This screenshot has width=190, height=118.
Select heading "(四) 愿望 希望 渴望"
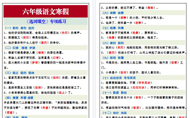[19, 98]
